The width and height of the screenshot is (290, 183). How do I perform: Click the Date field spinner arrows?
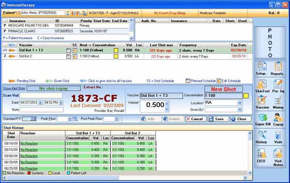pos(41,102)
